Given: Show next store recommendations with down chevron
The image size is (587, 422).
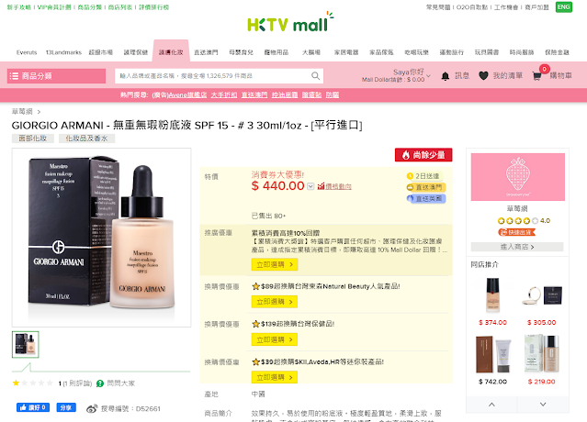Looking at the screenshot, I should point(543,404).
